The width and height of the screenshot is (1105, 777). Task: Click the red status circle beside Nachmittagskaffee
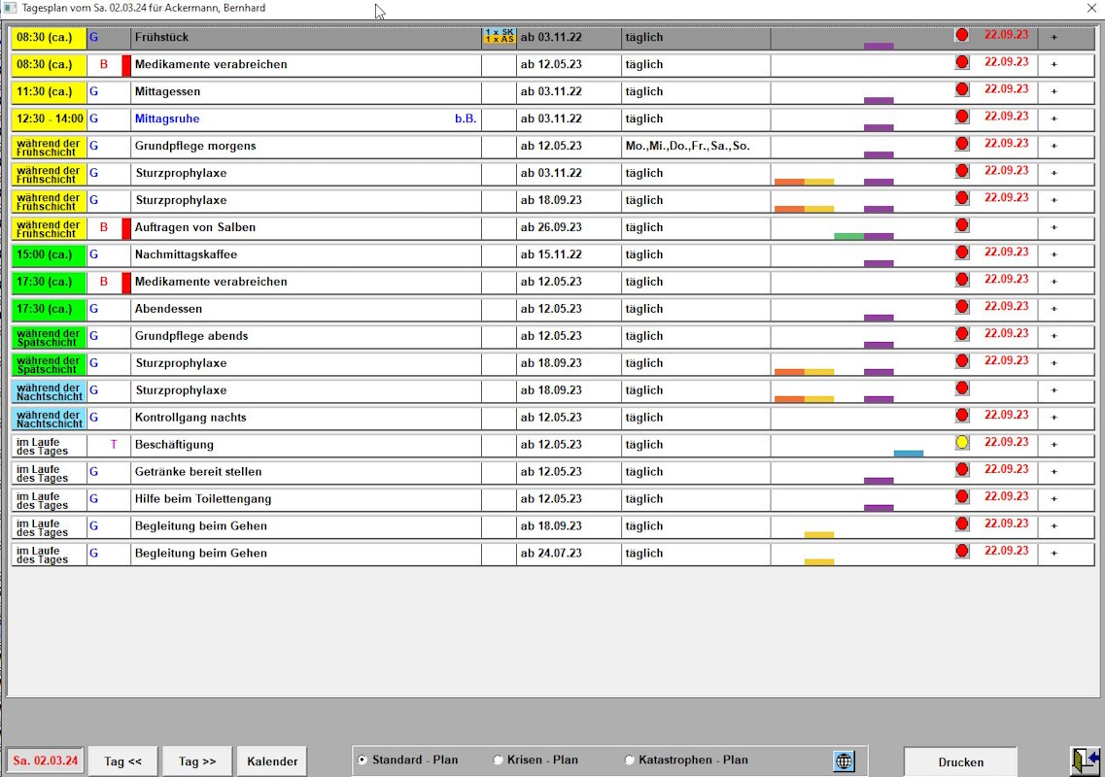[962, 253]
